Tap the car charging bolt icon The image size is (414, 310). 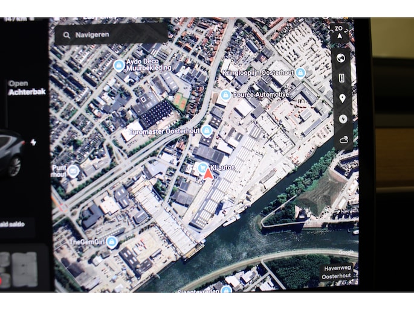point(33,142)
